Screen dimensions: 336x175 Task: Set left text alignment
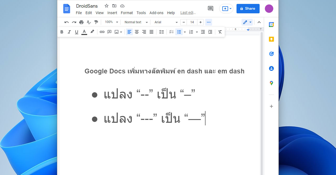[129, 32]
